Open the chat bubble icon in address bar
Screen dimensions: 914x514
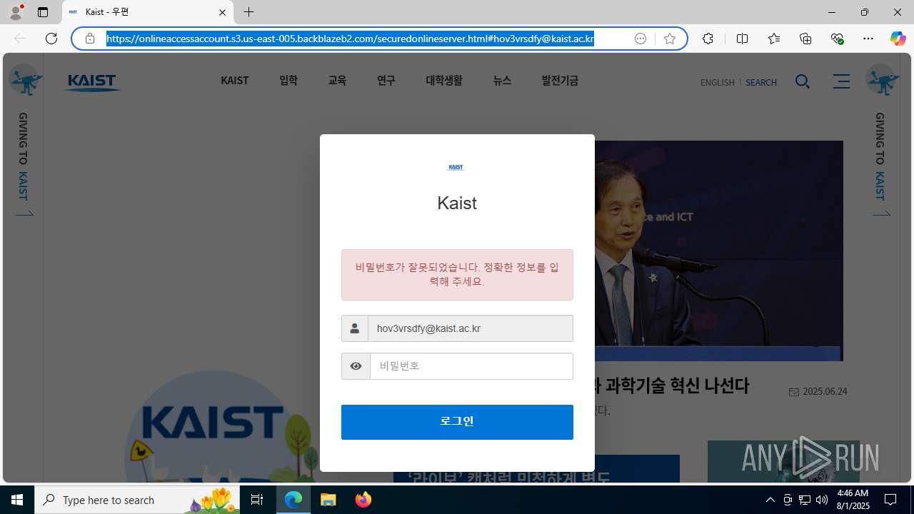pos(641,39)
